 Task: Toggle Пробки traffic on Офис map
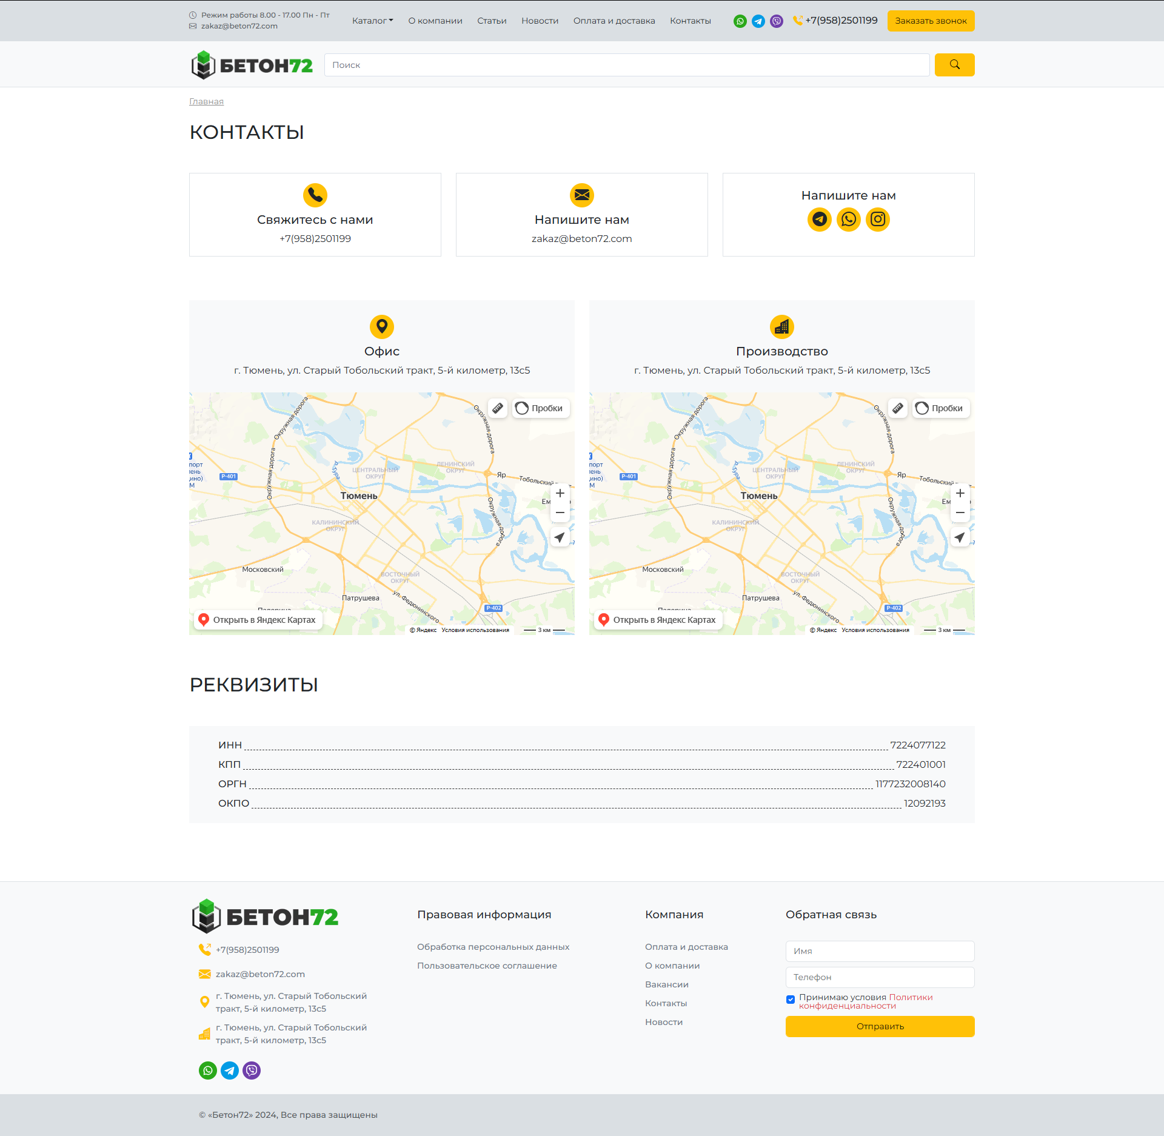(x=540, y=408)
